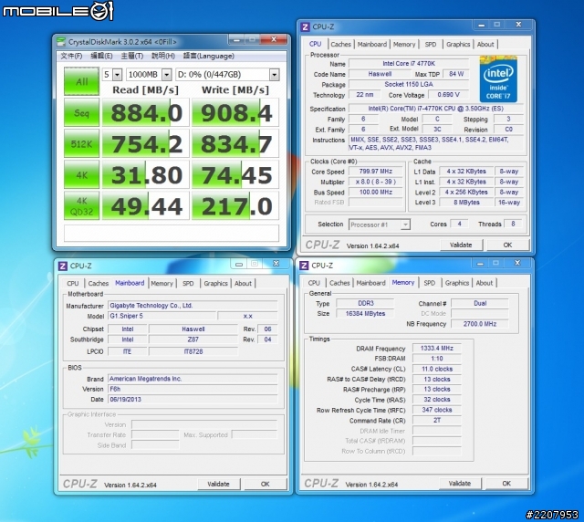The width and height of the screenshot is (584, 522).
Task: Close the CrystalDiskMark window
Action: 274,39
